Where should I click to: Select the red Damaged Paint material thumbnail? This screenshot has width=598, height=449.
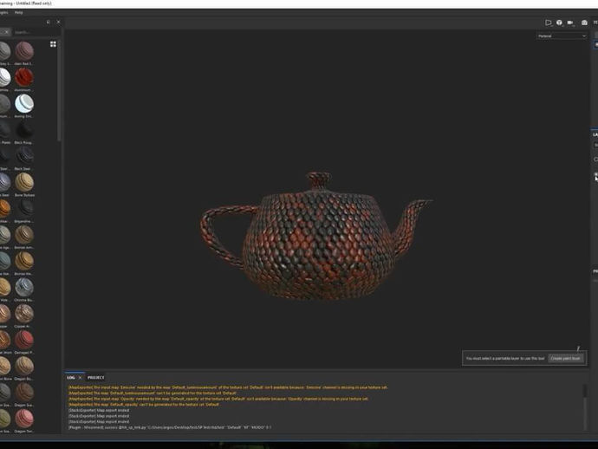[24, 341]
